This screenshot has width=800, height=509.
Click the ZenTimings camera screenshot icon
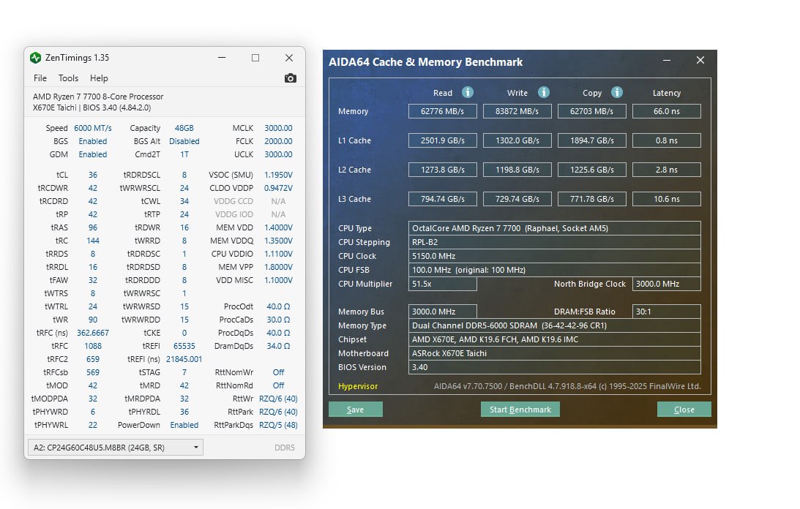point(291,78)
